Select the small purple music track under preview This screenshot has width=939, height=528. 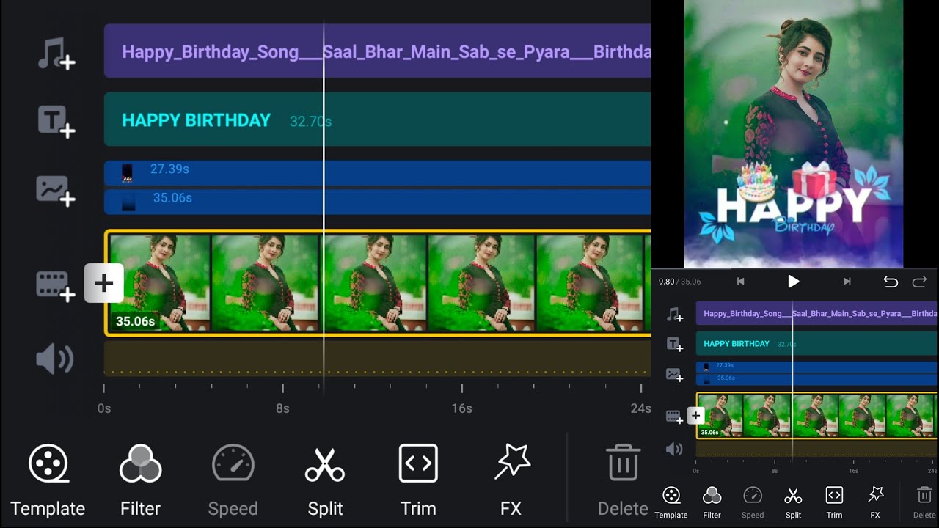pyautogui.click(x=816, y=313)
